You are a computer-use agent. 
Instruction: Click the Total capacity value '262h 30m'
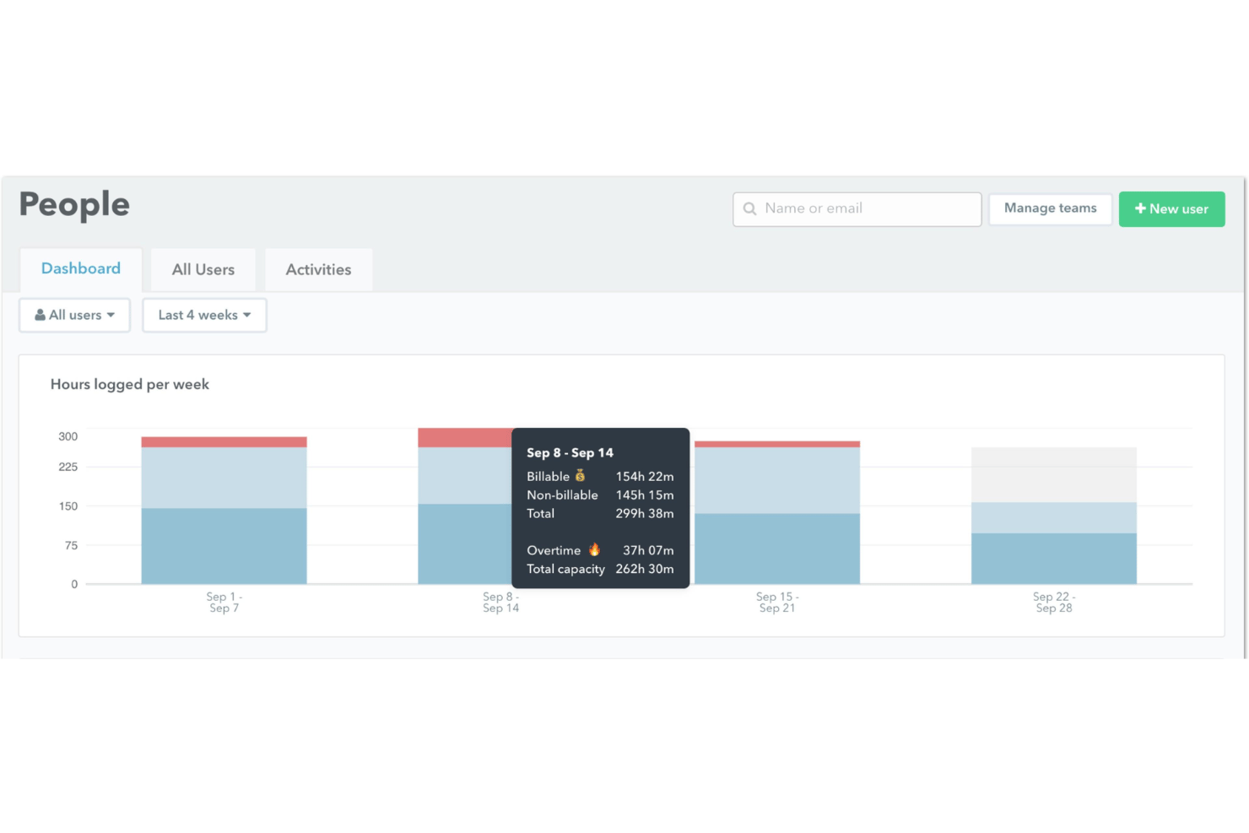click(x=645, y=569)
